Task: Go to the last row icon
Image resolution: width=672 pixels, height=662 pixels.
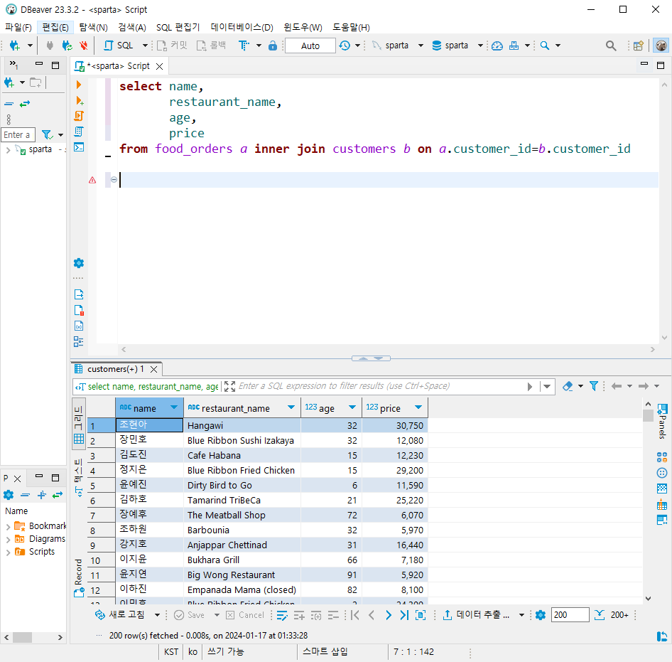Action: coord(404,615)
